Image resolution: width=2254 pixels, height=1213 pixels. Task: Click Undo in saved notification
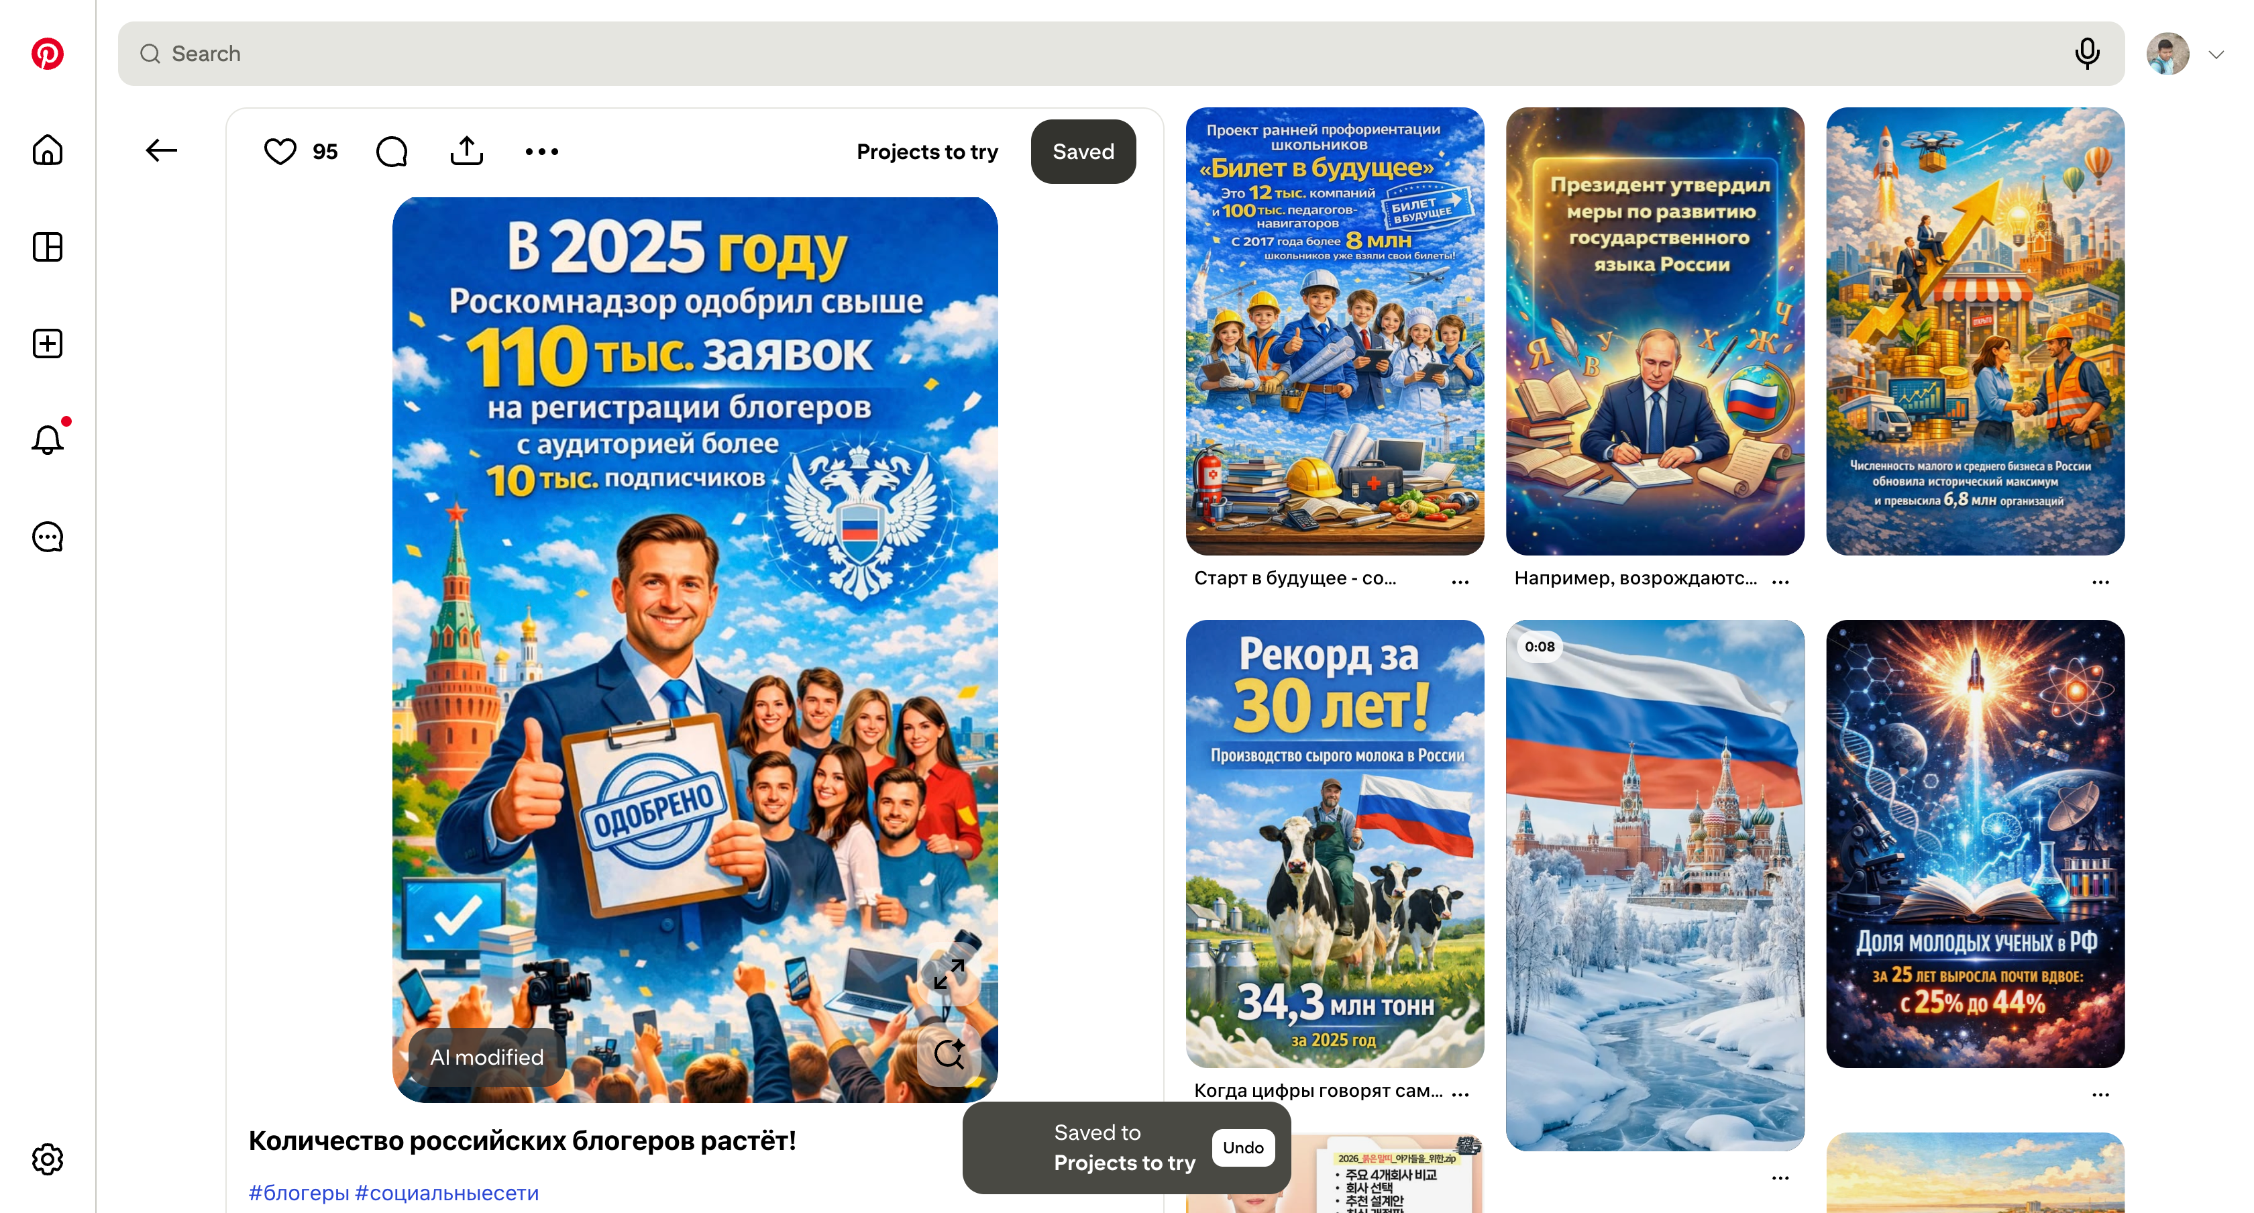point(1242,1147)
